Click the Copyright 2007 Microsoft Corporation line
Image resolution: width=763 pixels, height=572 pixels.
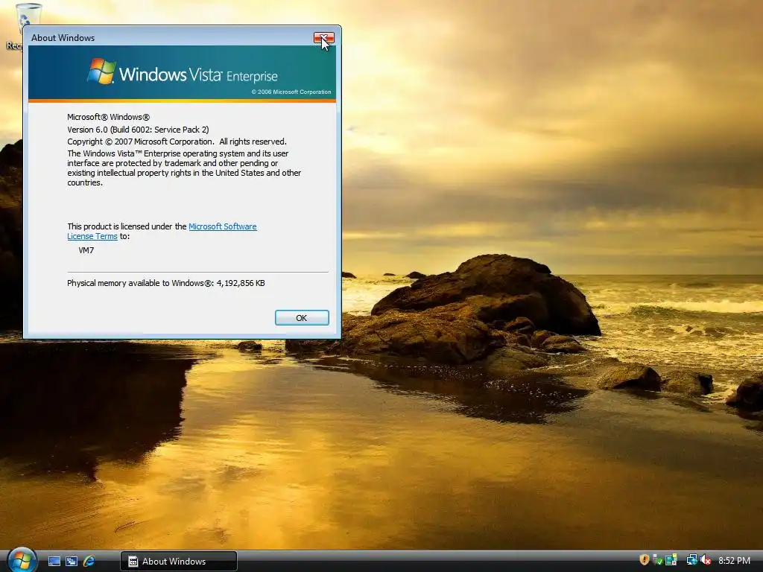click(x=177, y=142)
